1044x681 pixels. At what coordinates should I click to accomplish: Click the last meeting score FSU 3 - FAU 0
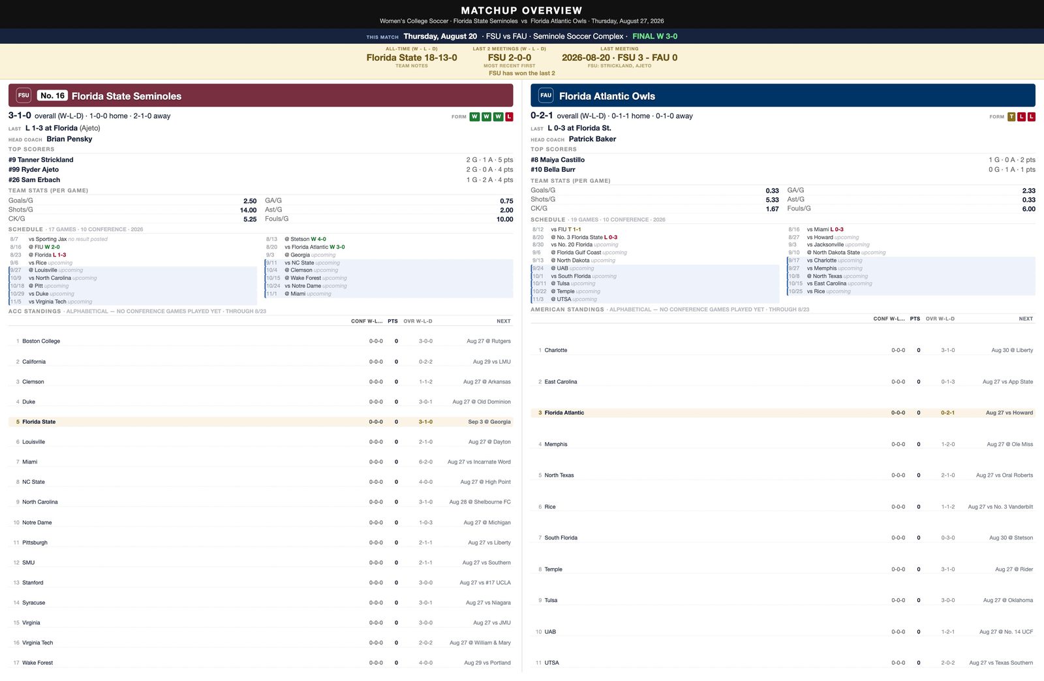(x=619, y=57)
